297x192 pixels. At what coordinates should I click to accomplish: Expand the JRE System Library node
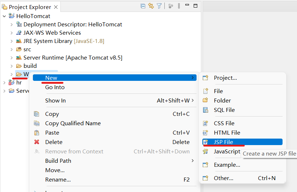tap(12, 41)
